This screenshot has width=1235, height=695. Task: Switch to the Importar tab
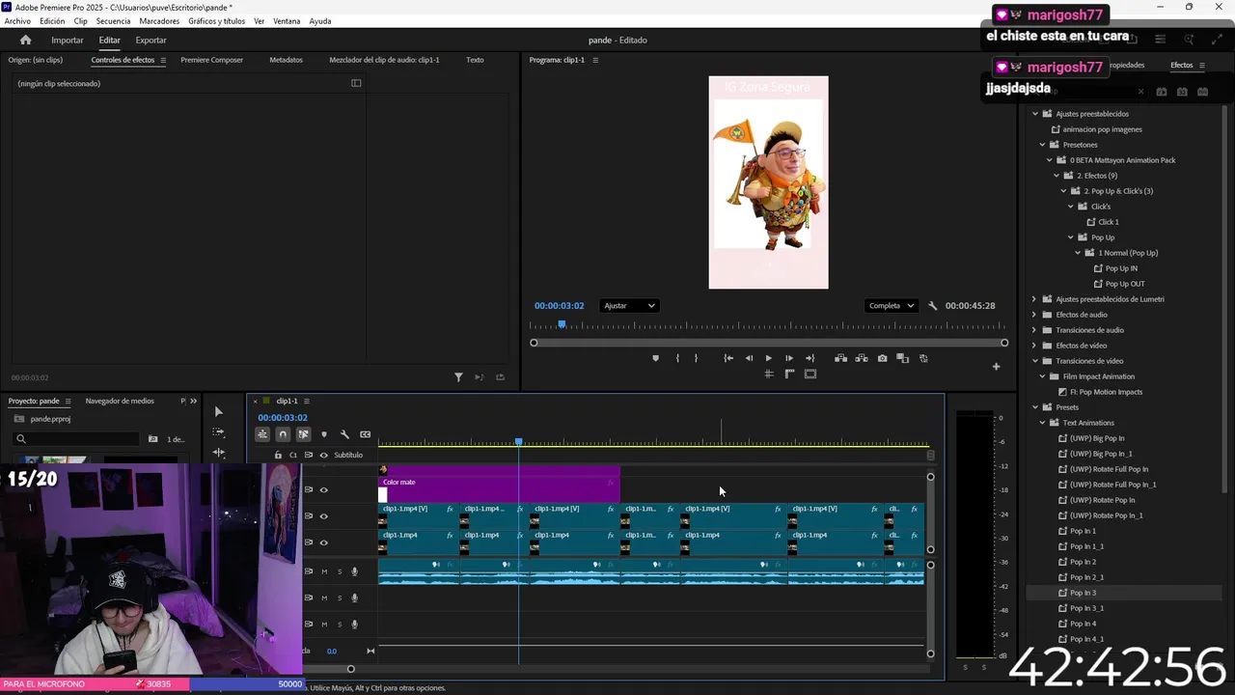pos(68,40)
